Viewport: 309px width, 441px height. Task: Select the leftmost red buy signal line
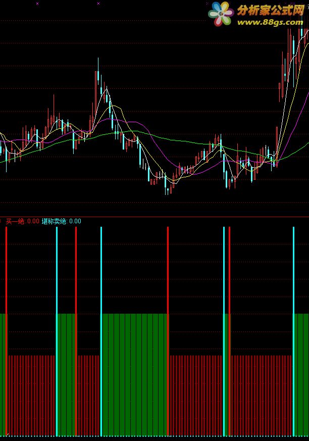(6, 331)
